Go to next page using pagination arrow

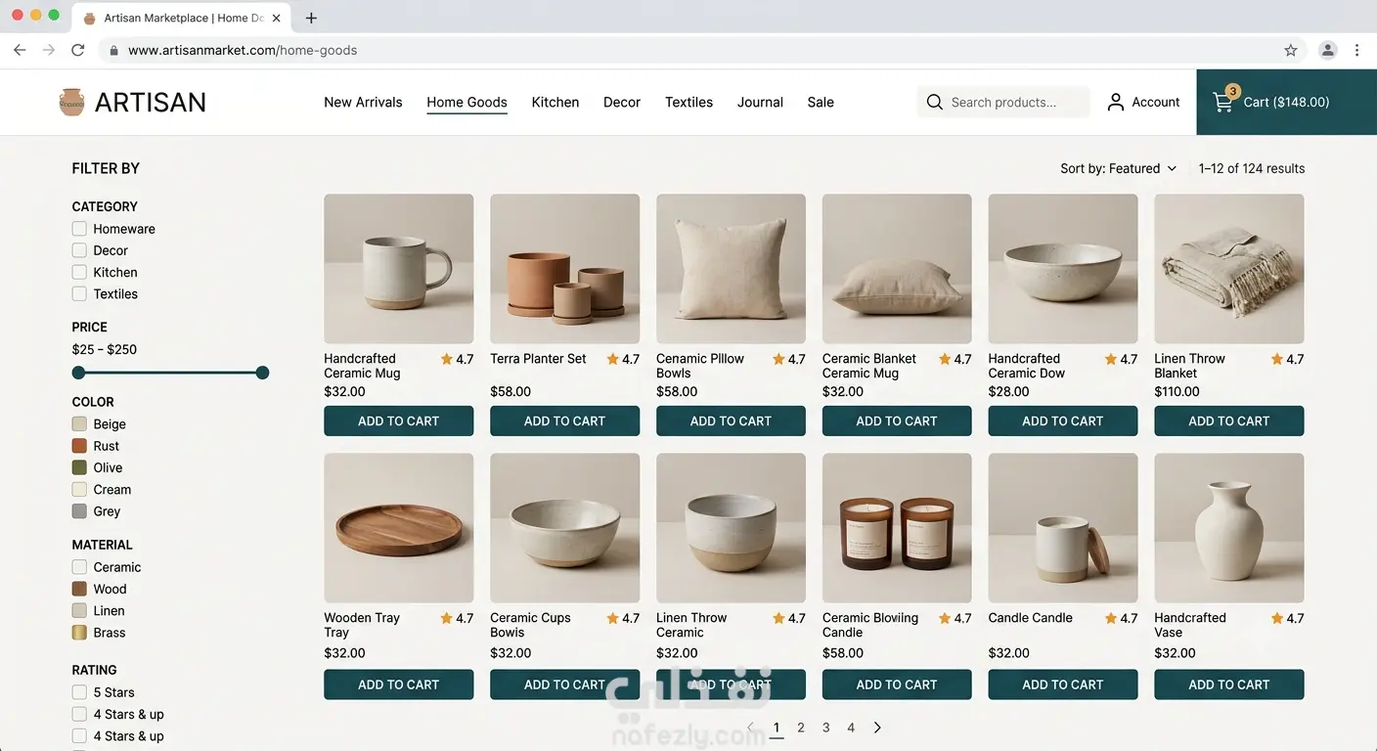[877, 728]
